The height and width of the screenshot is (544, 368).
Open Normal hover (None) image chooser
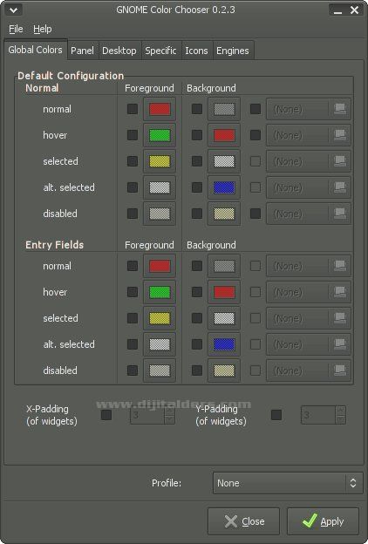(309, 135)
